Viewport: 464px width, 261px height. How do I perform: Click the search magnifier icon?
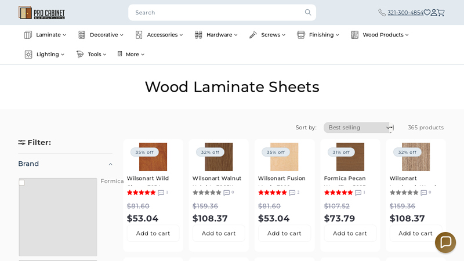click(308, 12)
